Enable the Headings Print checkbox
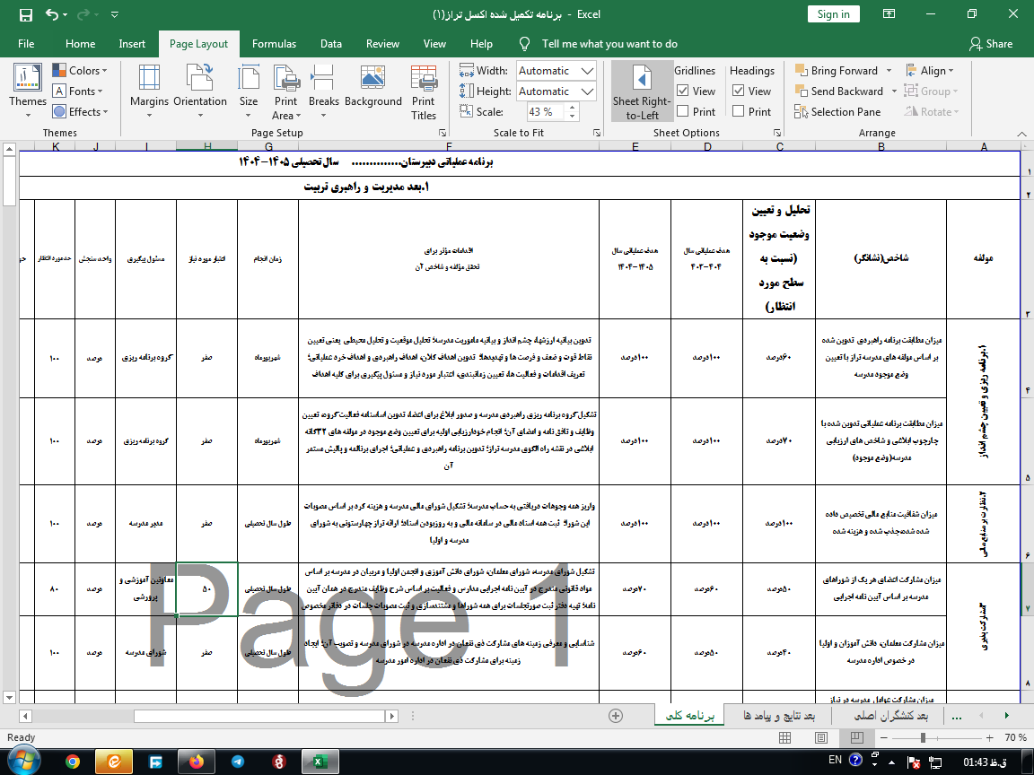Image resolution: width=1034 pixels, height=775 pixels. (739, 112)
